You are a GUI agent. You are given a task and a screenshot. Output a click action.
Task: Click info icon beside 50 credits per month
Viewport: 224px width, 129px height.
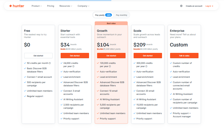pos(50,63)
